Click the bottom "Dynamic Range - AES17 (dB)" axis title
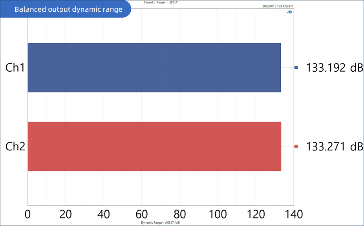364x226 pixels. click(x=160, y=222)
